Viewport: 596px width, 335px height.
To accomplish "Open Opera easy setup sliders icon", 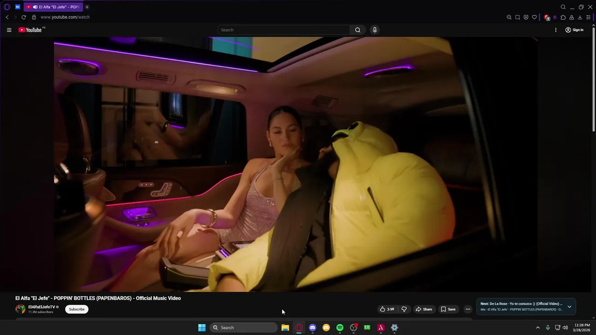I will 588,17.
